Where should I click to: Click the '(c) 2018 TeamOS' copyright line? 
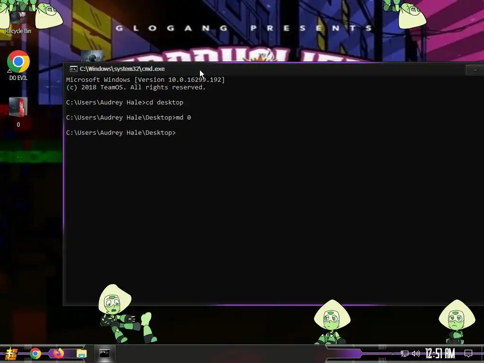tap(136, 87)
